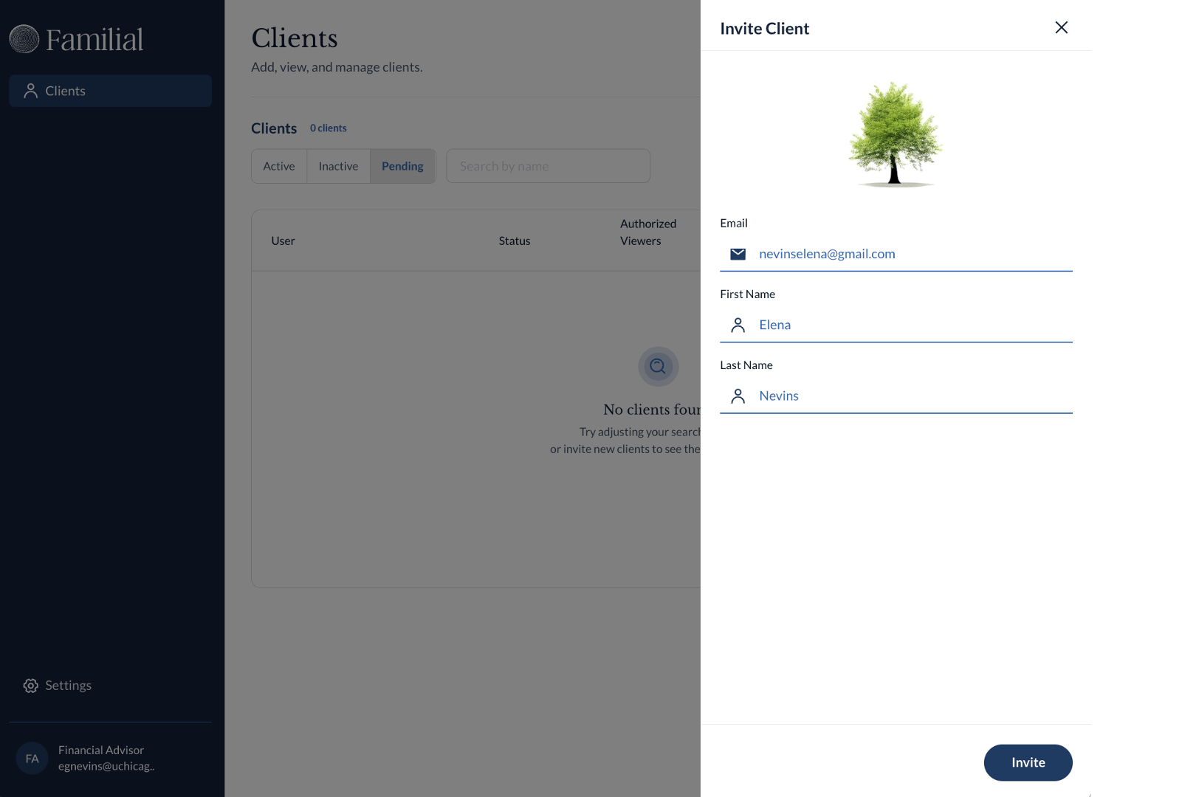Click the Last Name input field
The width and height of the screenshot is (1196, 797).
[896, 396]
